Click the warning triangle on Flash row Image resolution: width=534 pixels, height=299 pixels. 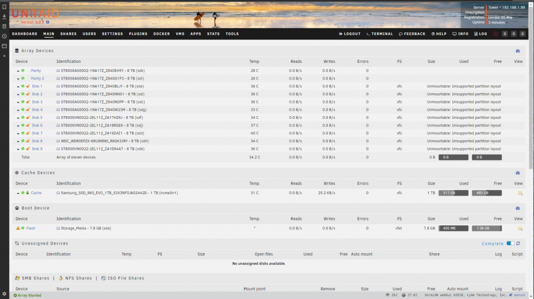click(x=18, y=228)
